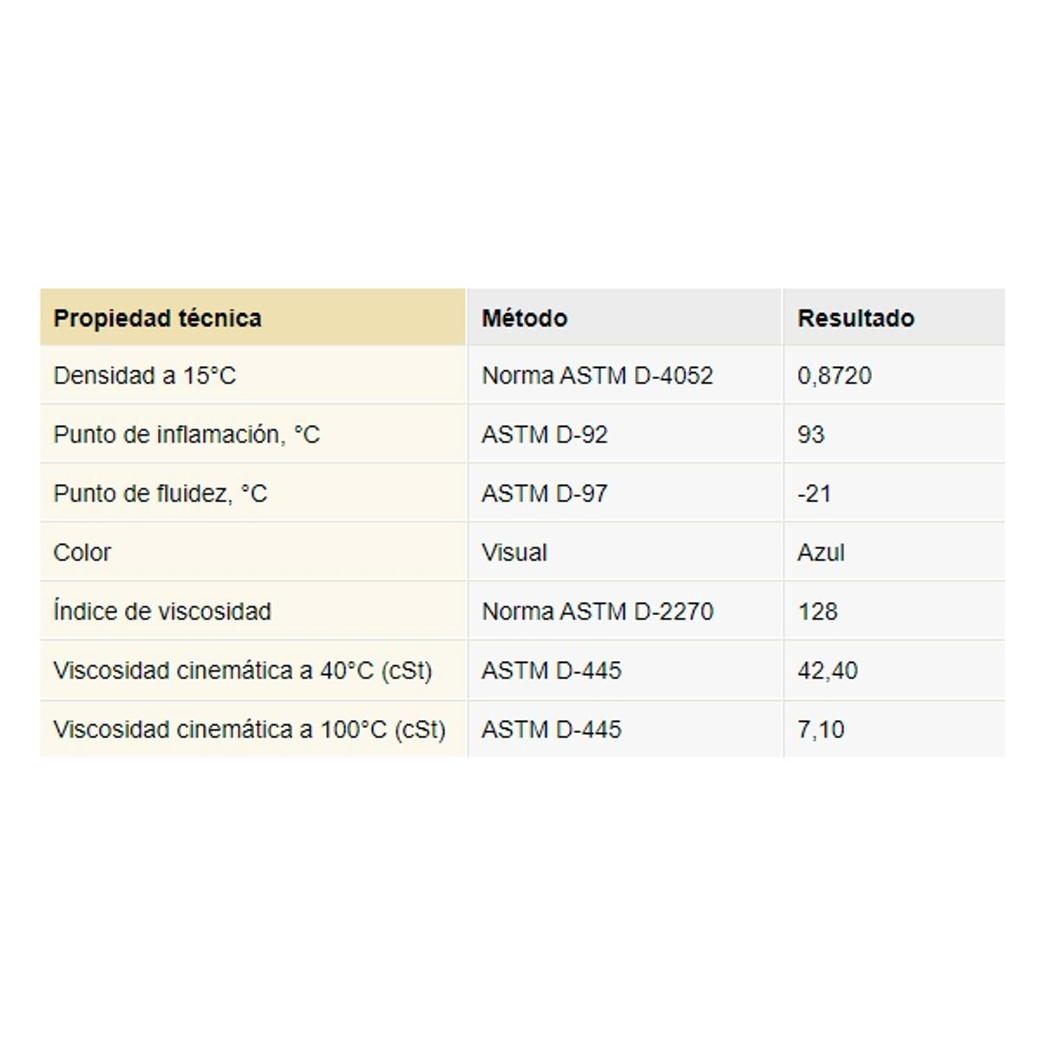
Task: Select the 'Densidad a 15°C' cell
Action: pyautogui.click(x=145, y=376)
